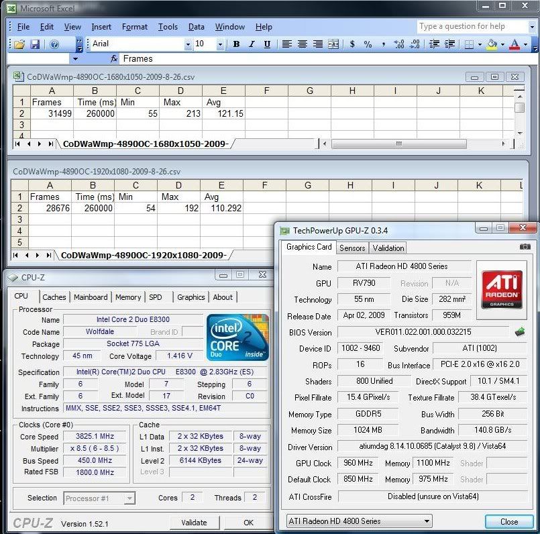Viewport: 540px width, 534px height.
Task: Click the CPU-Z OK button
Action: [x=248, y=523]
